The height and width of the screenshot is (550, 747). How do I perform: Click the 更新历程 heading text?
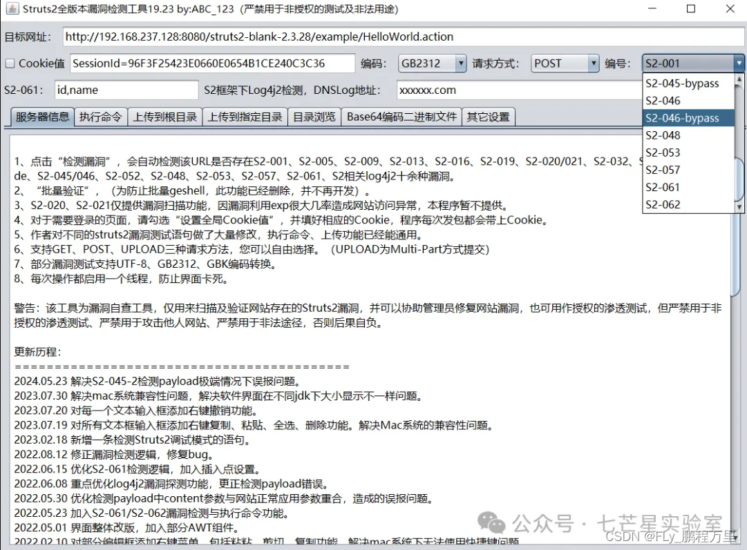[x=37, y=352]
